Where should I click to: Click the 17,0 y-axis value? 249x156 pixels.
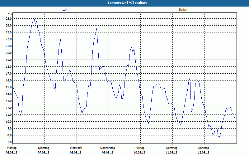(x=9, y=73)
